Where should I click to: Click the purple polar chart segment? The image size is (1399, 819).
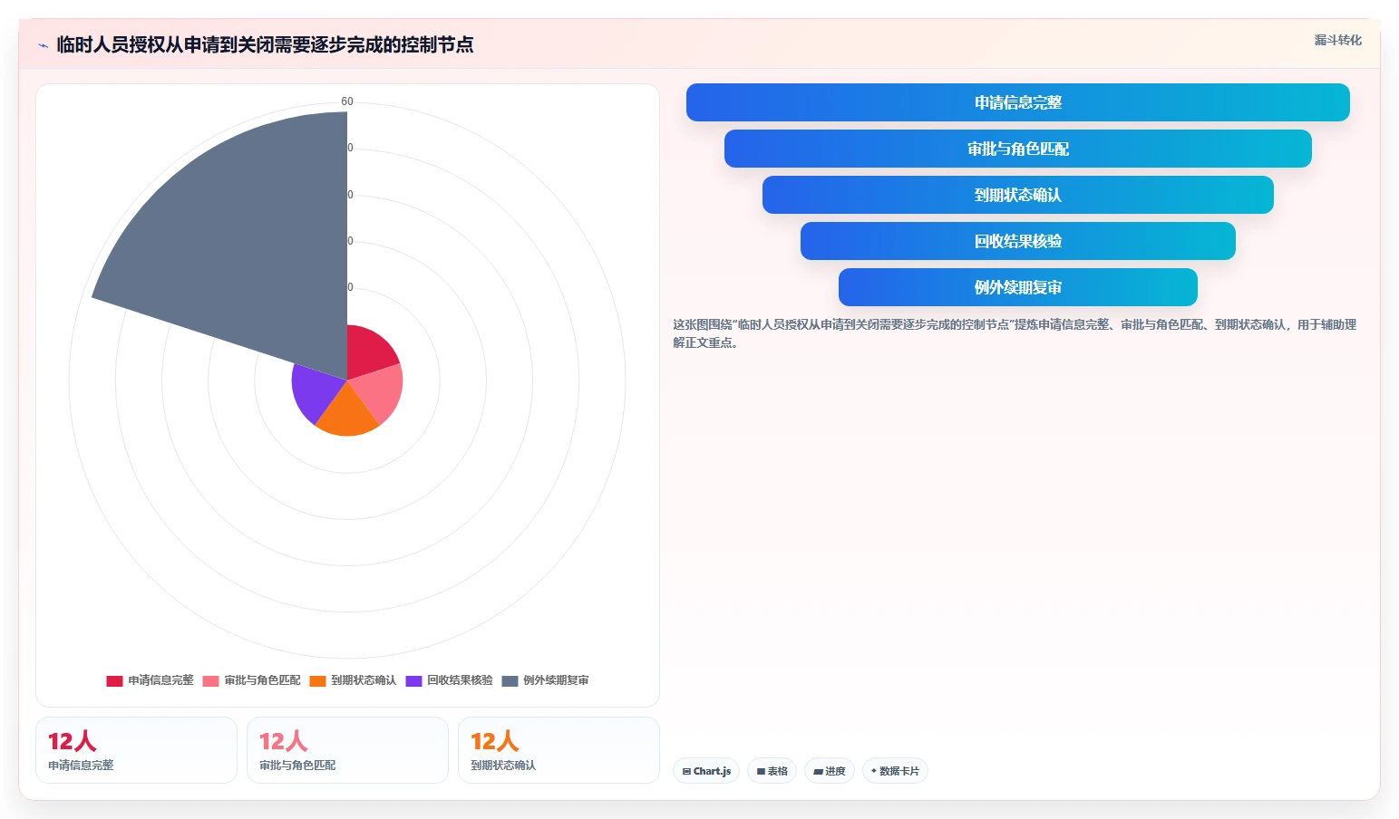pos(313,390)
